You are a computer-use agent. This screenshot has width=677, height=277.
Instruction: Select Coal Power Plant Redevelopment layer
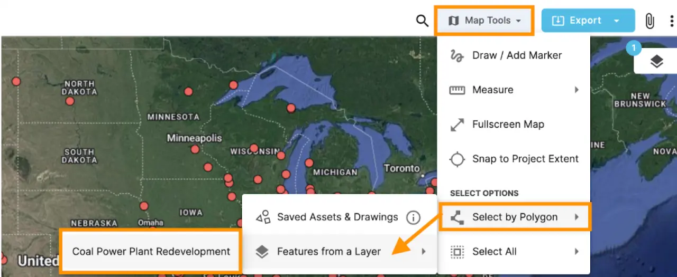[x=151, y=251]
